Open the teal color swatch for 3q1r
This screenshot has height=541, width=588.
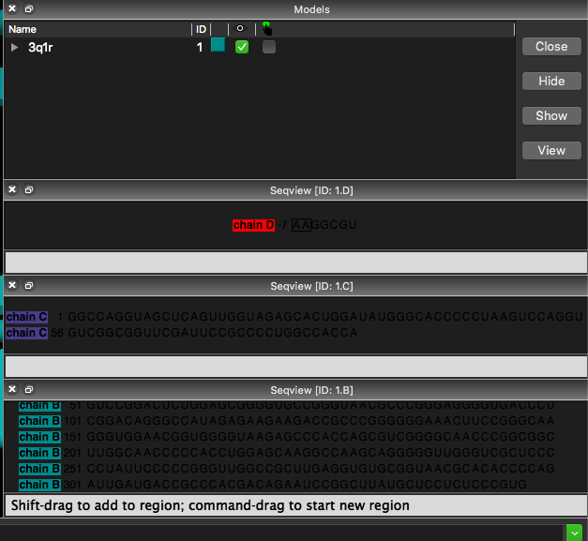[218, 46]
